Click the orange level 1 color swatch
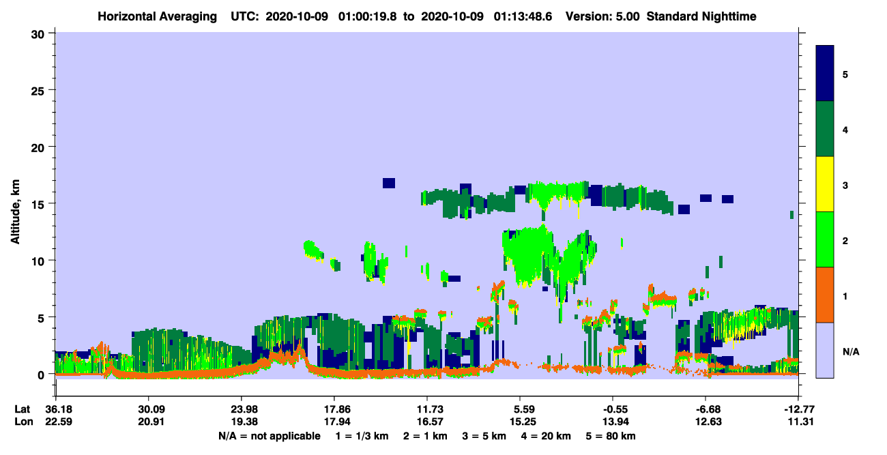 coord(825,295)
